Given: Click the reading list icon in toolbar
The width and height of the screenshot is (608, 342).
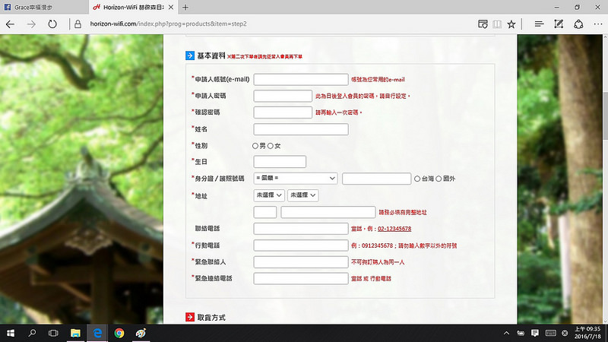Looking at the screenshot, I should 483,24.
